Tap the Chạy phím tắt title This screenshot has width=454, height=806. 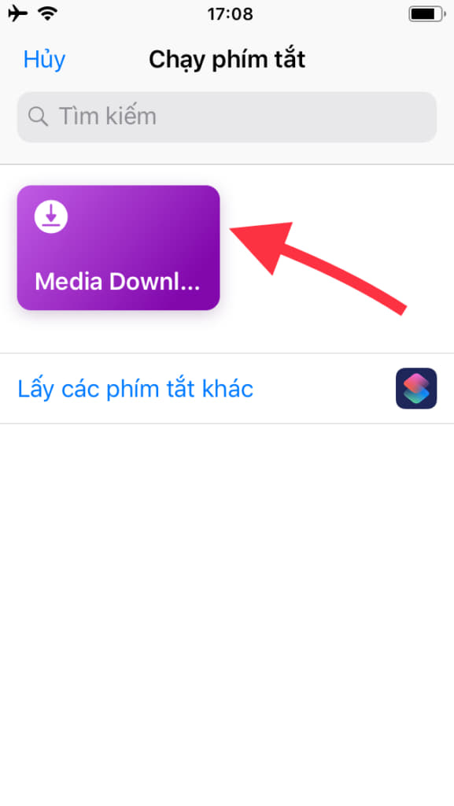[227, 59]
